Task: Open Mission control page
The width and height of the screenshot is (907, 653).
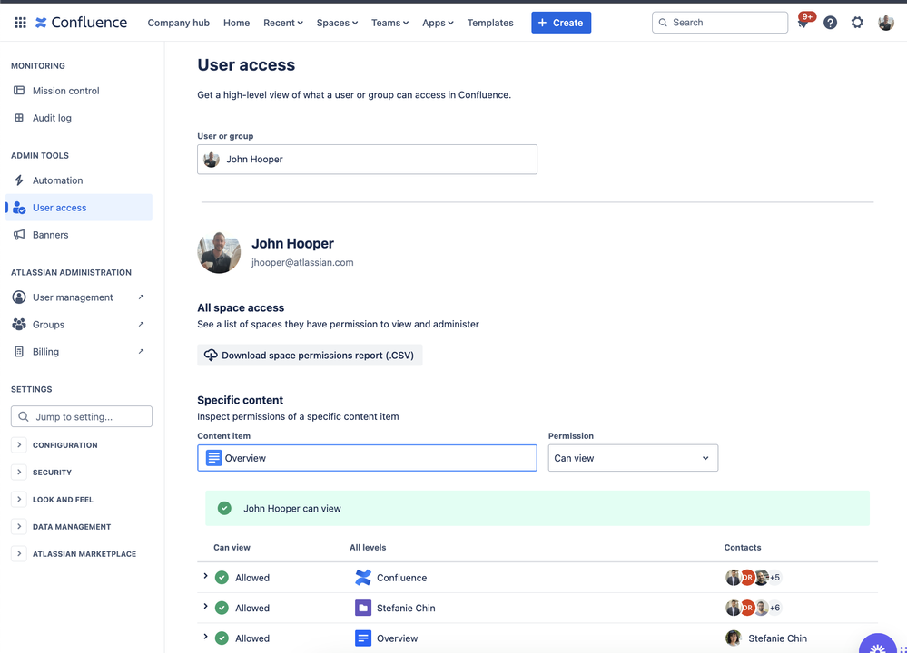Action: (x=66, y=91)
